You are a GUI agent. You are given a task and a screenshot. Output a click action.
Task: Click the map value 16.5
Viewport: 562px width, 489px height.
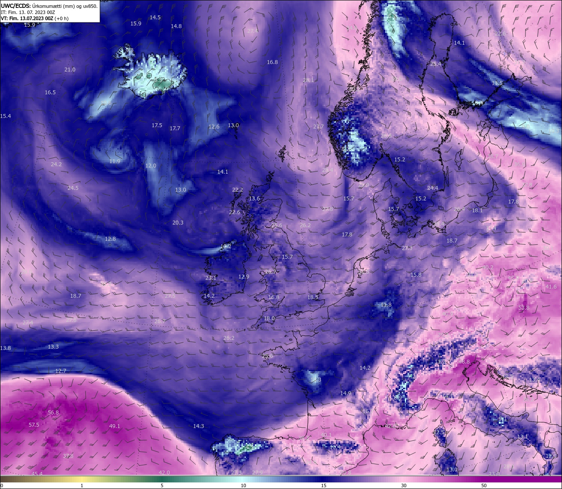click(50, 93)
